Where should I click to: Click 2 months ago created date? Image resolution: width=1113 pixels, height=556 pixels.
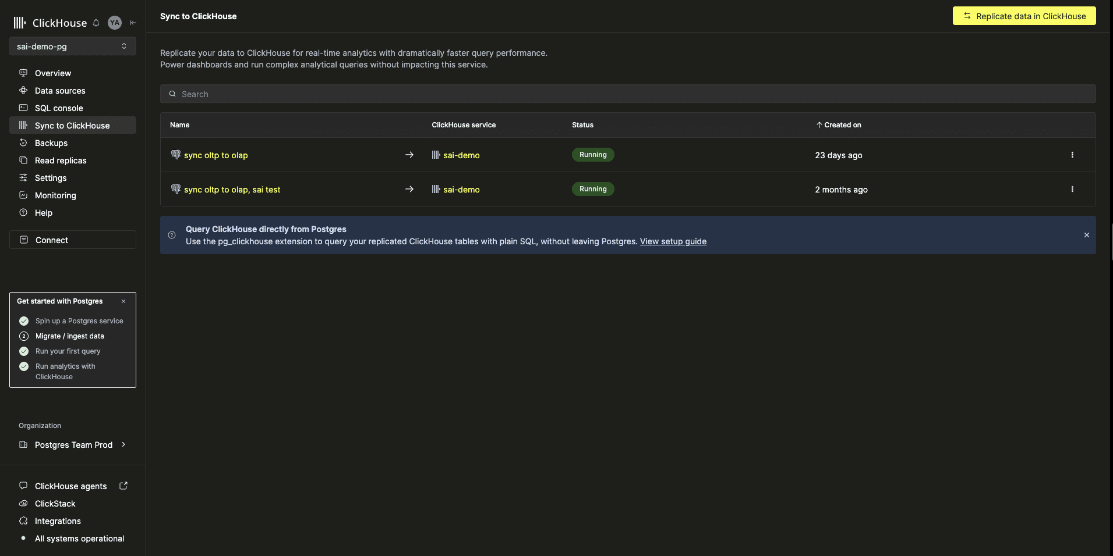[x=842, y=190]
